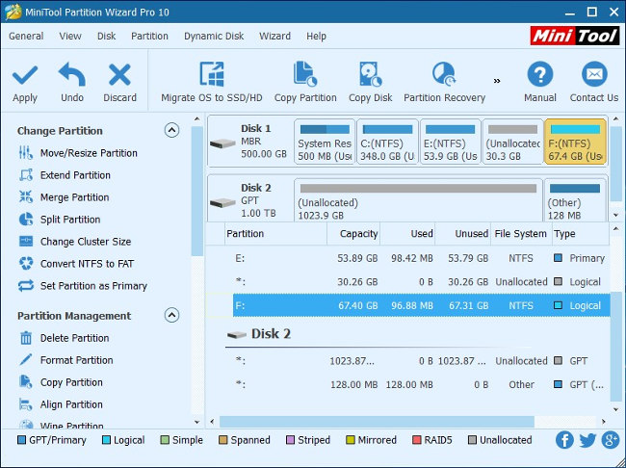Collapse the Change Partition section
Image resolution: width=626 pixels, height=468 pixels.
pyautogui.click(x=171, y=130)
